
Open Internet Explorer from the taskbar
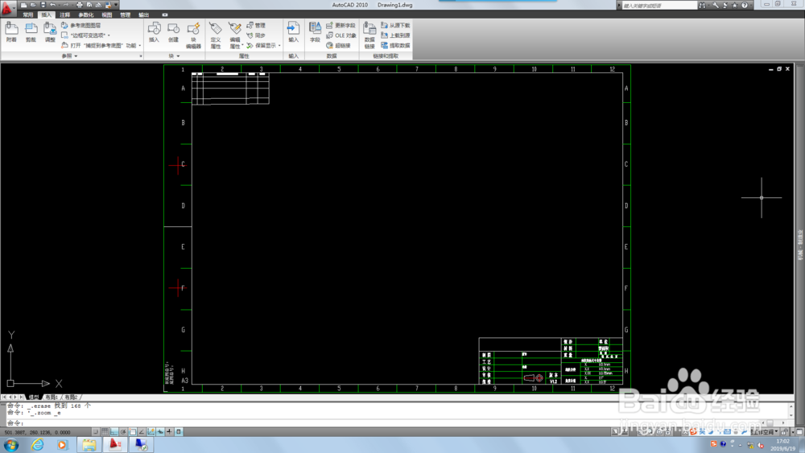click(38, 445)
